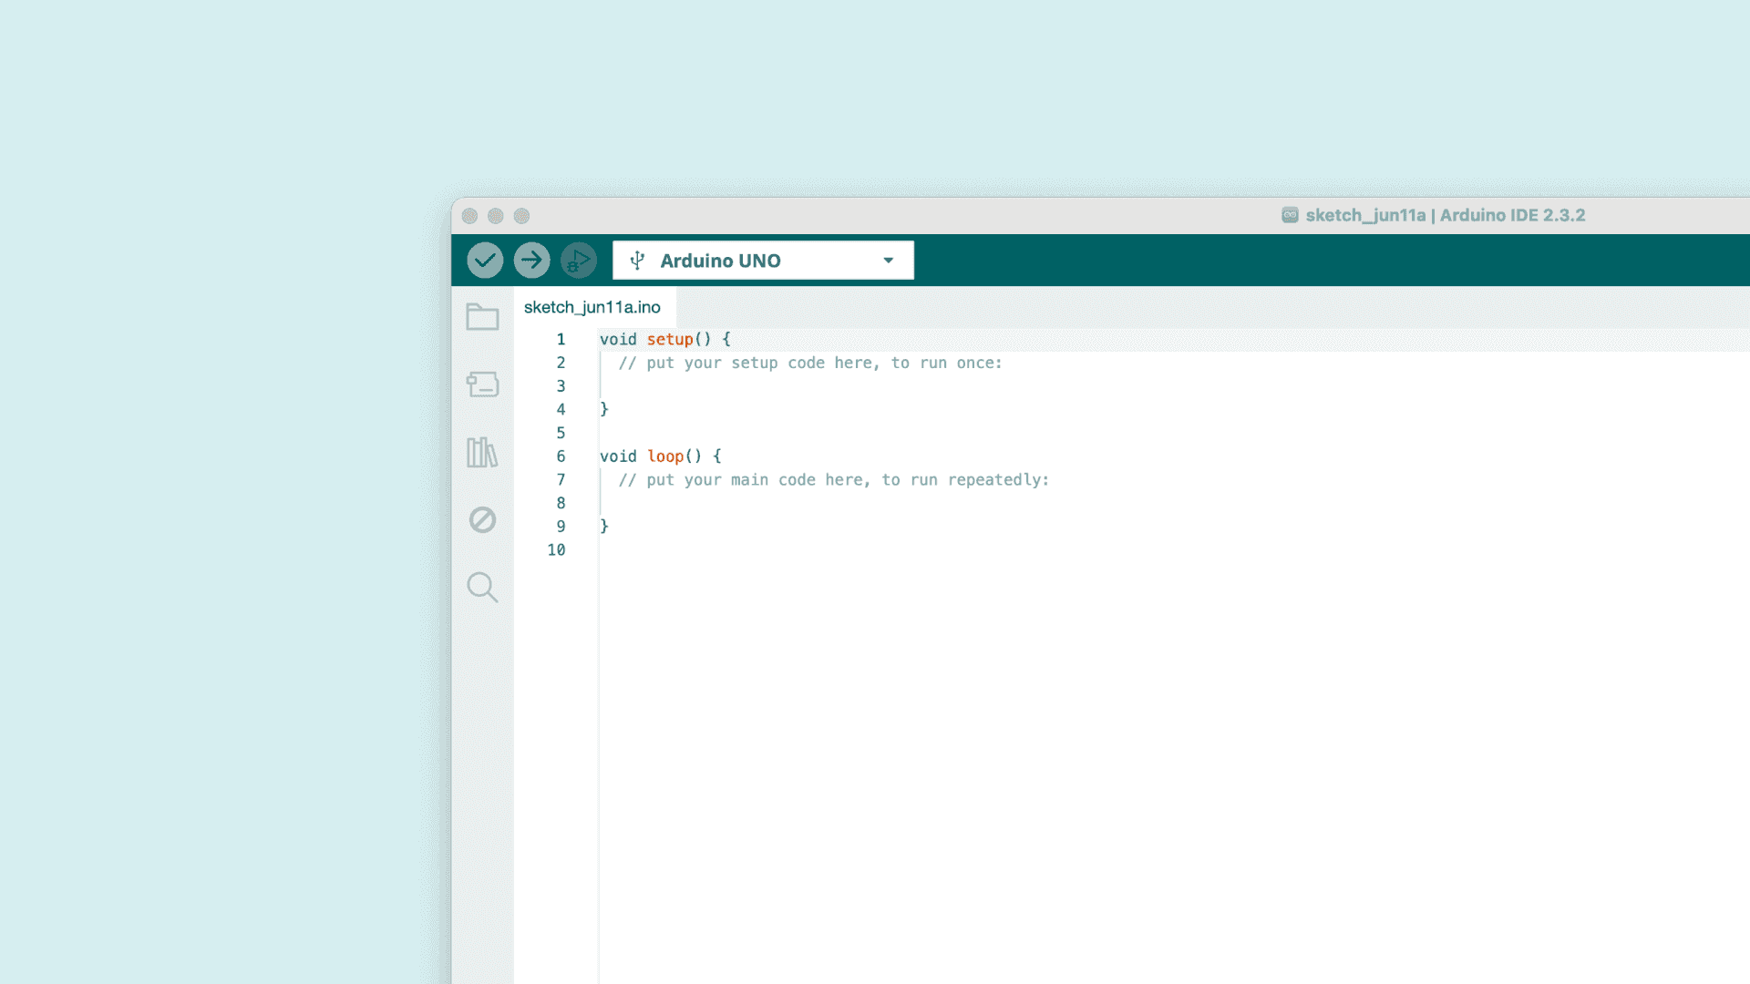Click the word setup in the code
Image resolution: width=1750 pixels, height=984 pixels.
point(670,339)
